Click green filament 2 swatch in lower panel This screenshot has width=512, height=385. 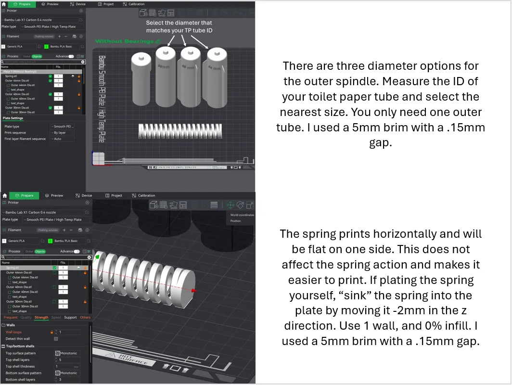click(x=50, y=241)
